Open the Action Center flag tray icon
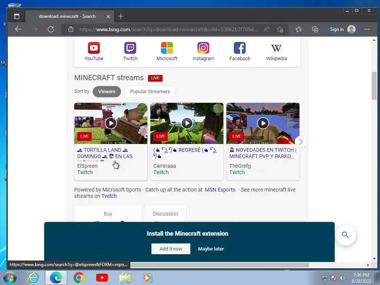Viewport: 380px width, 285px height. click(334, 278)
